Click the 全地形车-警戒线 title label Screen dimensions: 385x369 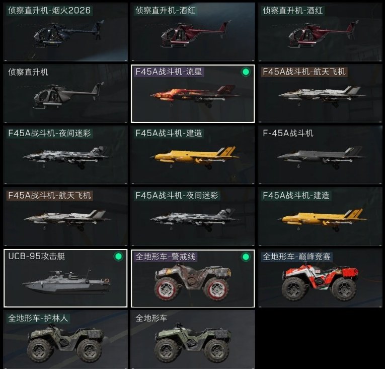coord(166,257)
